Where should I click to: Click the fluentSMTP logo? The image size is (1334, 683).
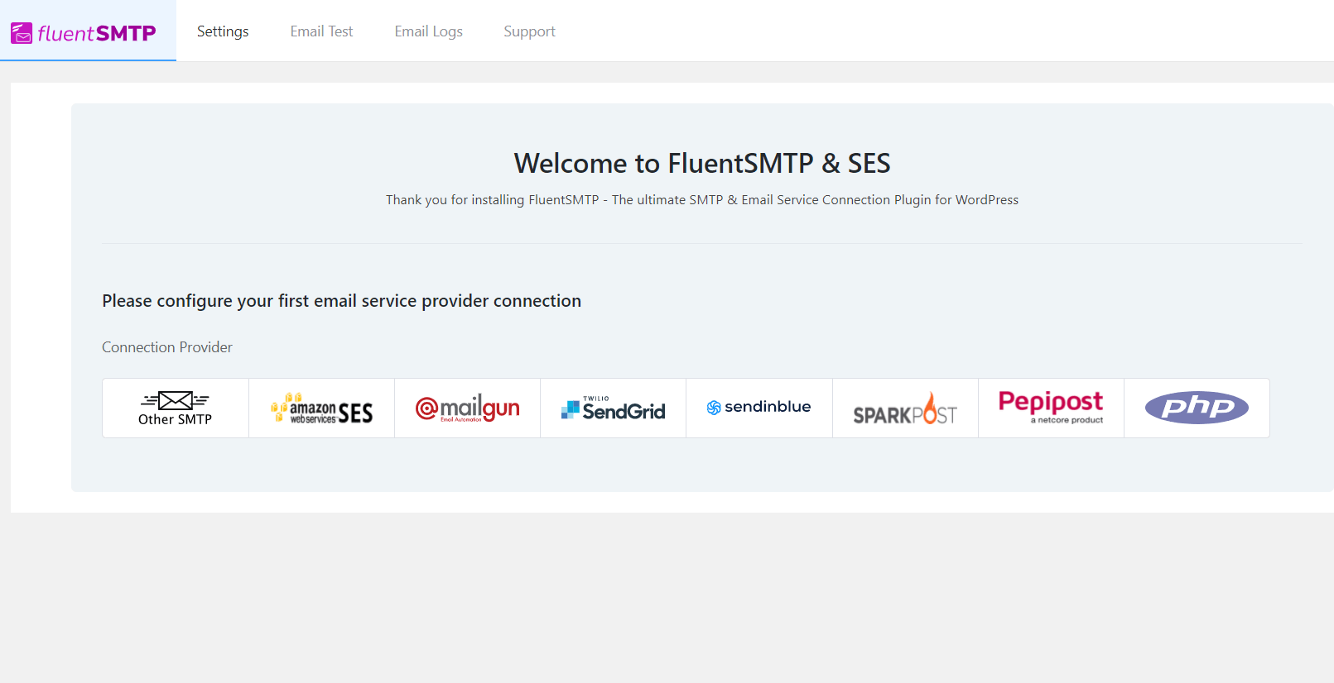point(84,33)
